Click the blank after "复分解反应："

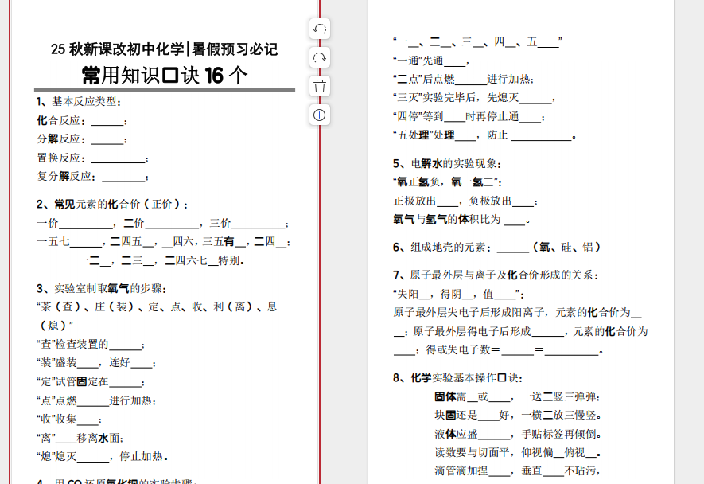124,177
